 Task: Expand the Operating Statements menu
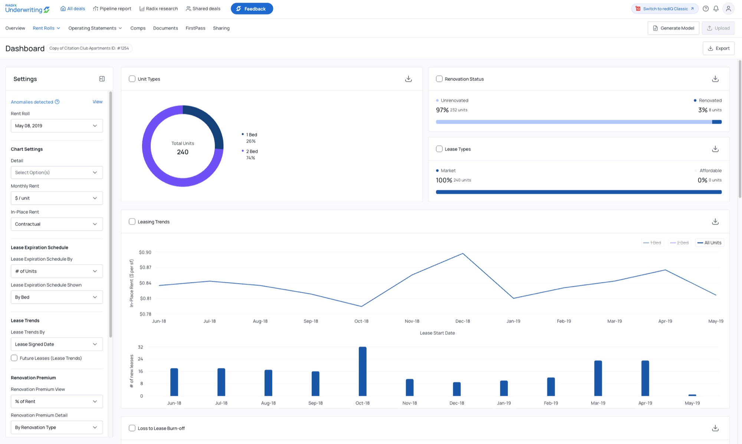coord(95,28)
